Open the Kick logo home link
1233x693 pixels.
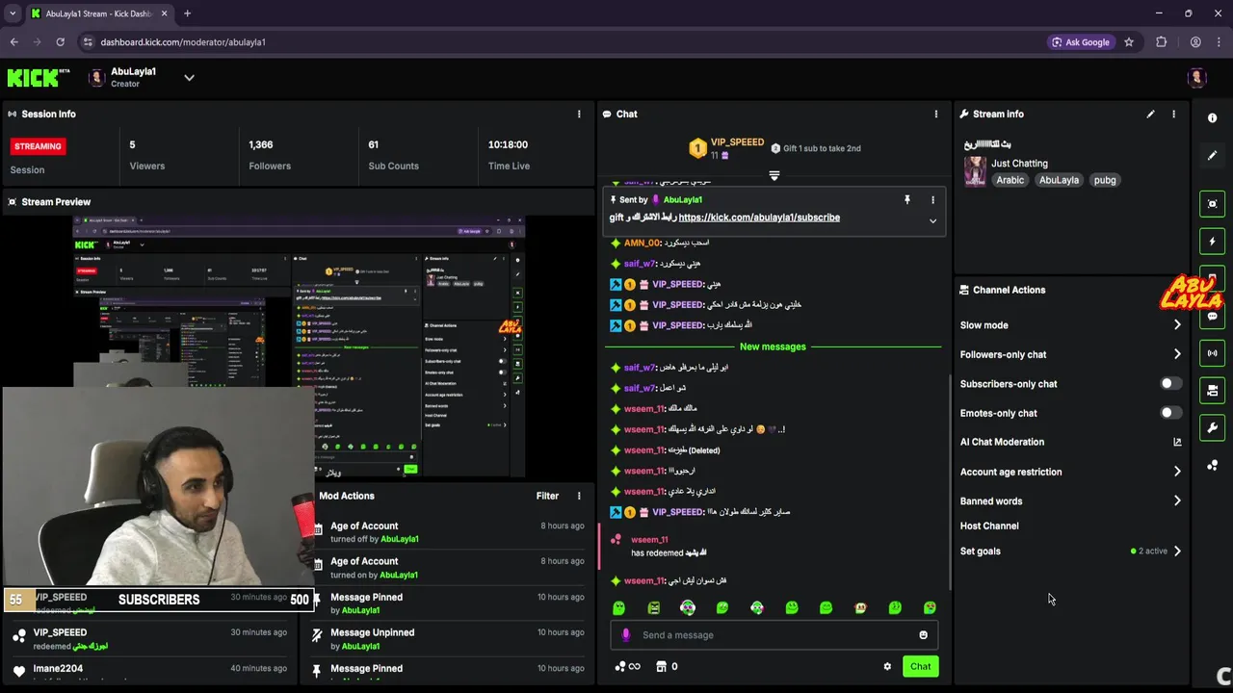39,78
